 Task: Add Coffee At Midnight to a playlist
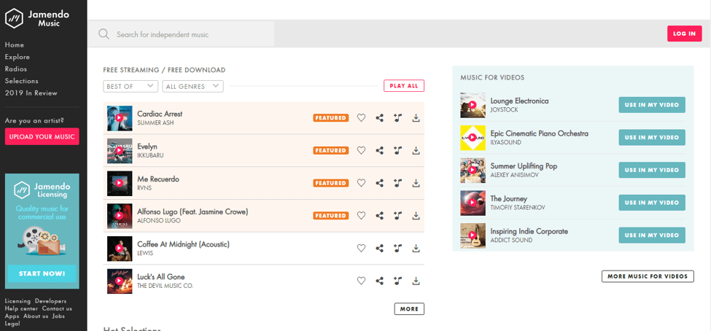(x=397, y=249)
